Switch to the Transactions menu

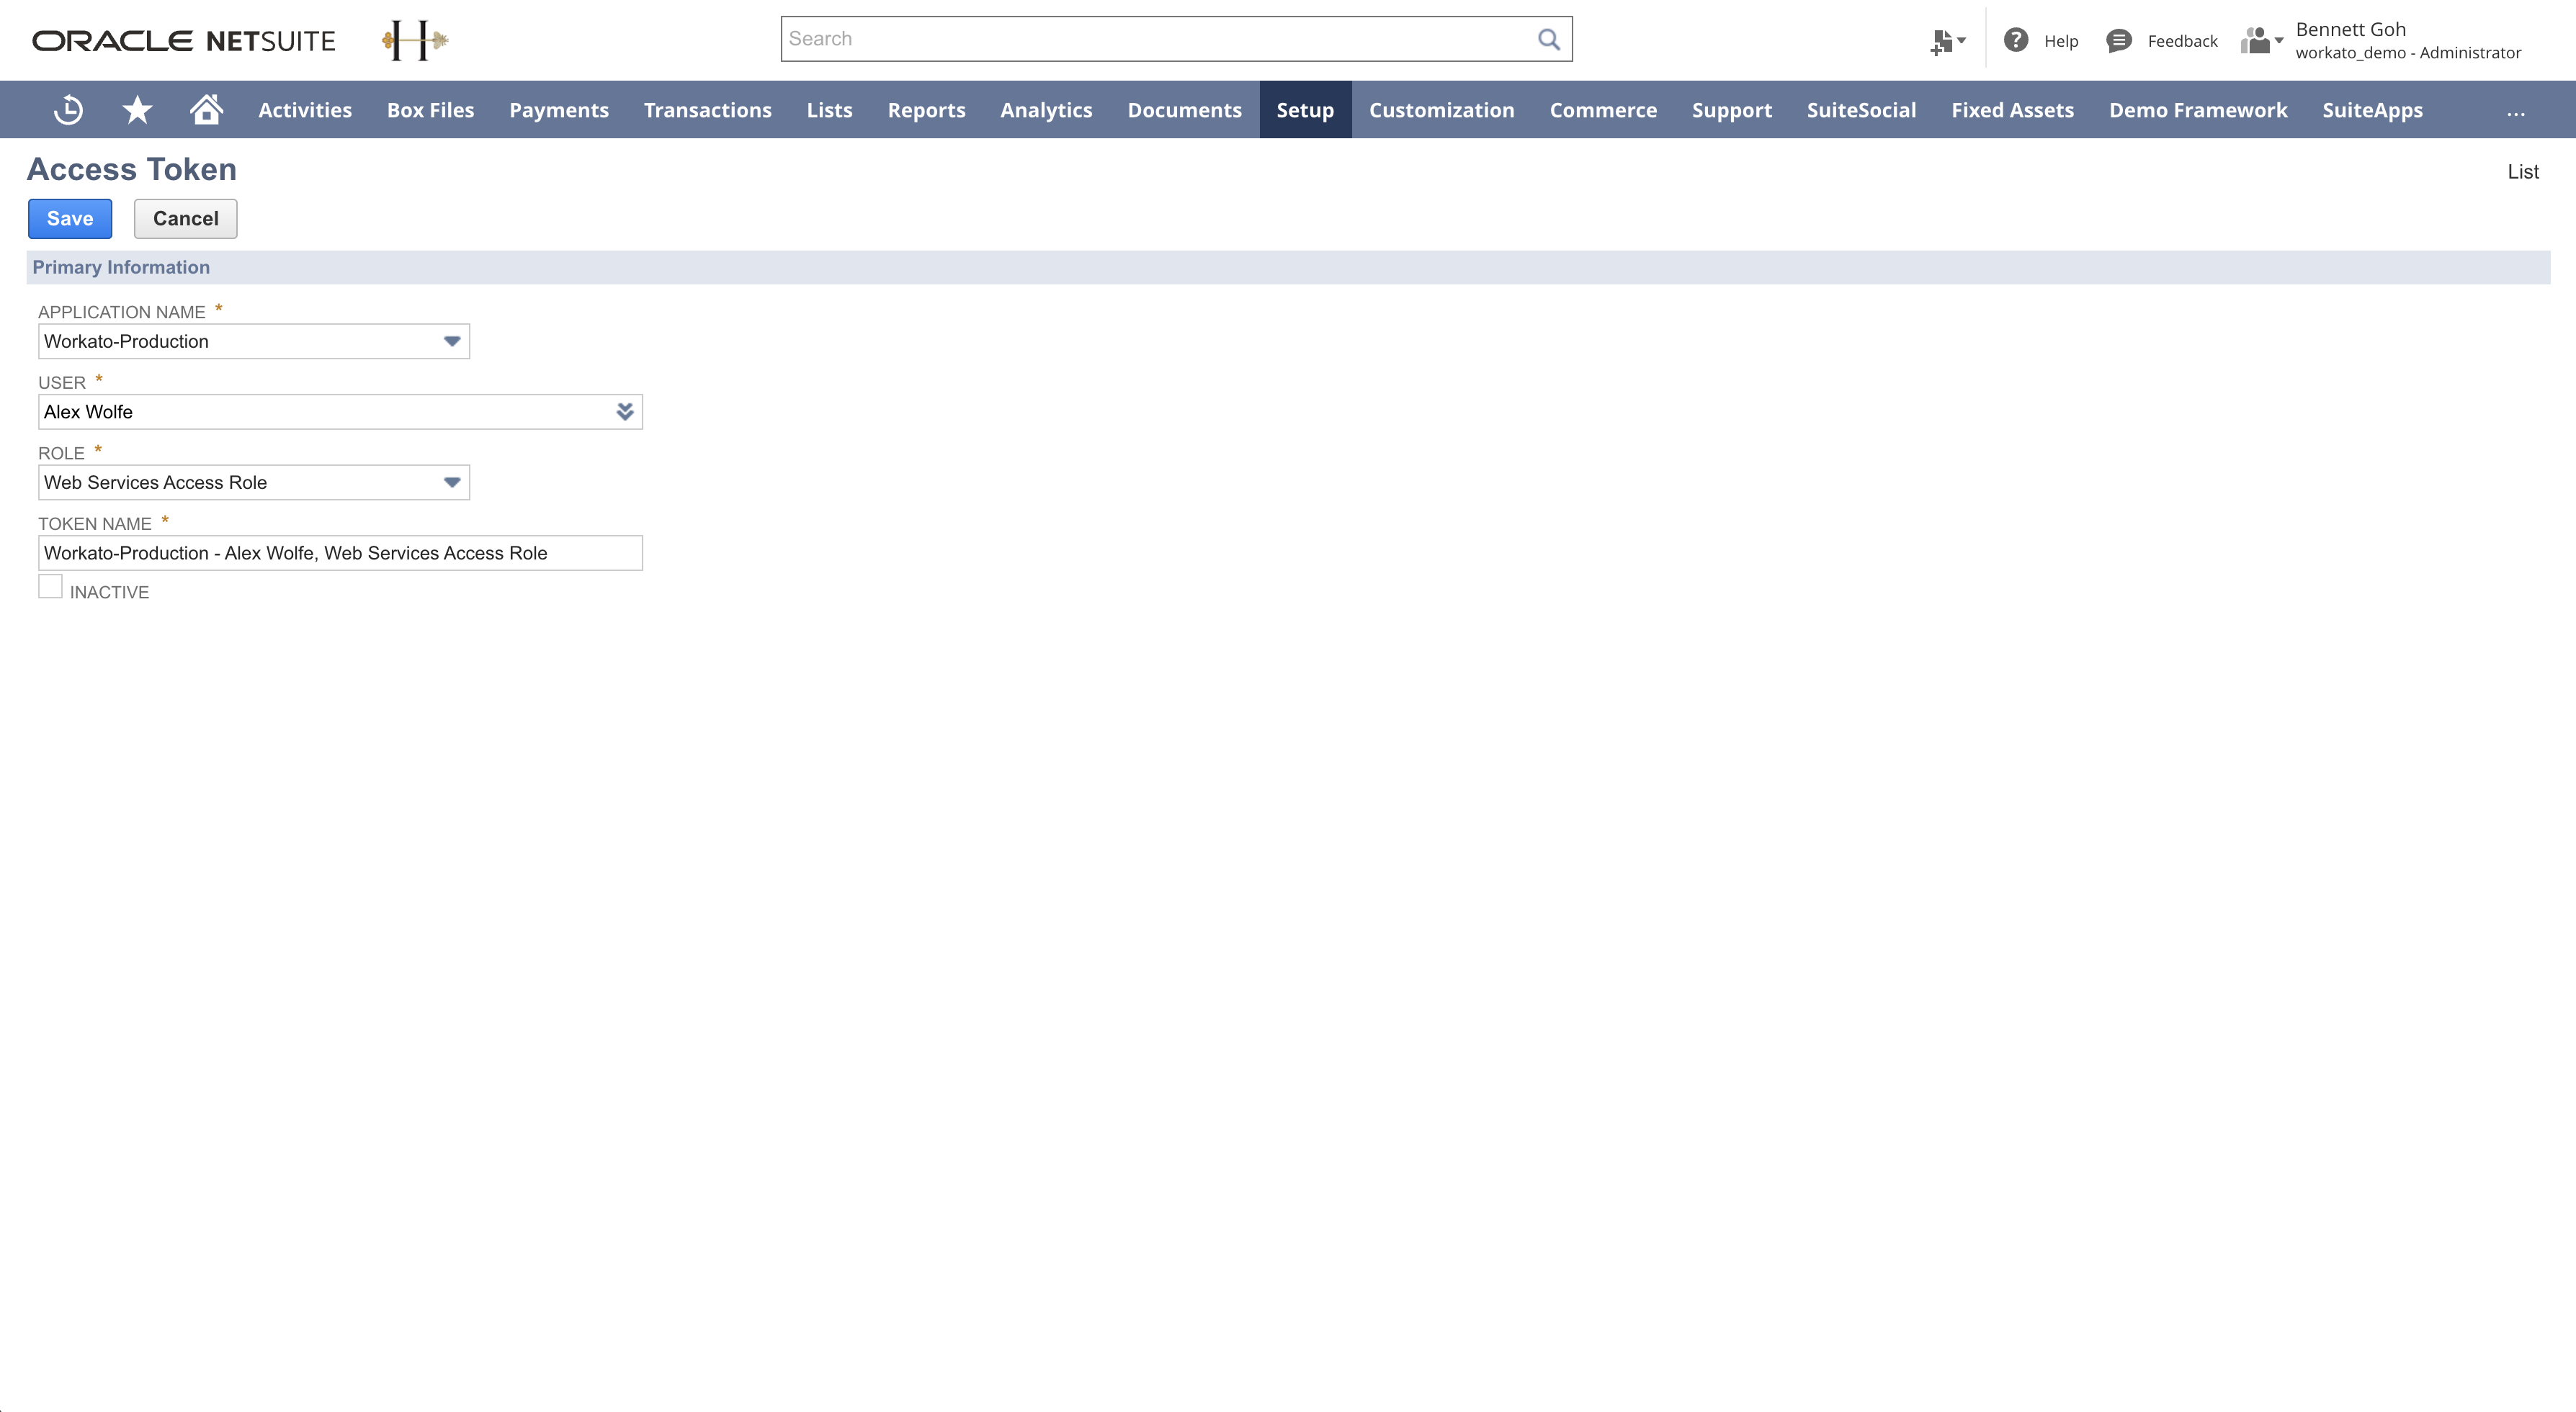pos(707,110)
